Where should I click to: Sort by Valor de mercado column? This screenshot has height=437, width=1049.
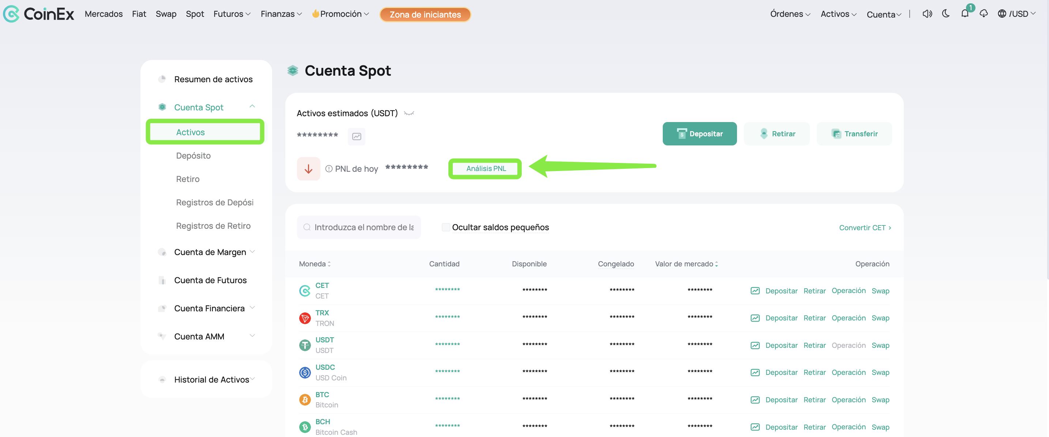pos(686,264)
